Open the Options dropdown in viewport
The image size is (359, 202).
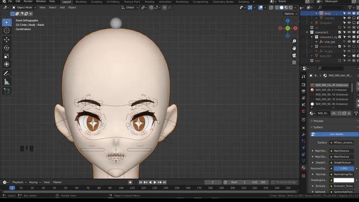[291, 13]
